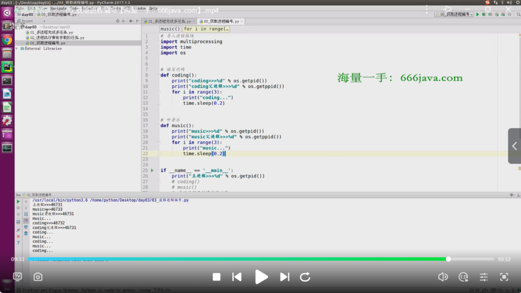The image size is (521, 293).
Task: Open the playback speed 1.0 control
Action: coord(463,277)
